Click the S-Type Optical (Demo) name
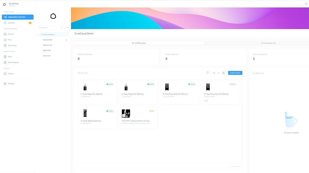The image size is (309, 173). [x=91, y=121]
